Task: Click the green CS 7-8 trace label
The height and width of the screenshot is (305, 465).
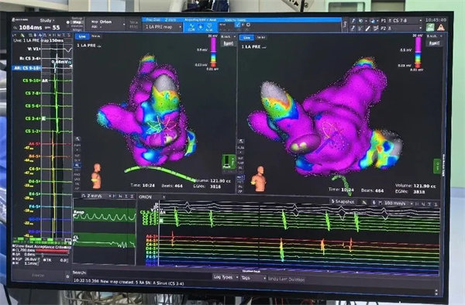Action: click(x=33, y=93)
